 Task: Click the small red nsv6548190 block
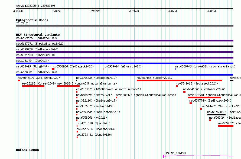click(x=19, y=80)
